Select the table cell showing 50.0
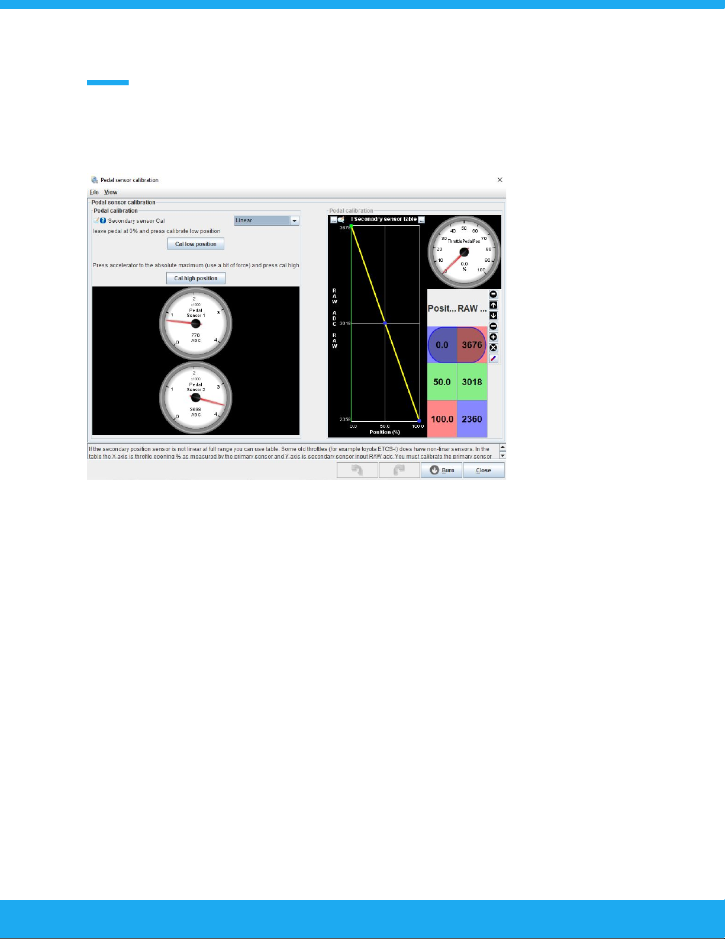 [442, 382]
